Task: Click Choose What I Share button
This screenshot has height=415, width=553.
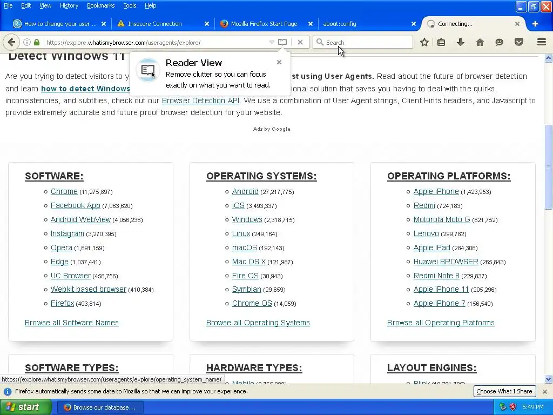Action: click(504, 391)
